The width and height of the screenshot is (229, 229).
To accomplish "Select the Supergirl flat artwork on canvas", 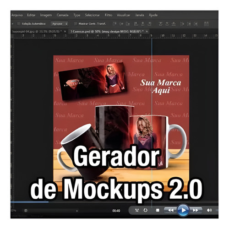I will (x=93, y=81).
